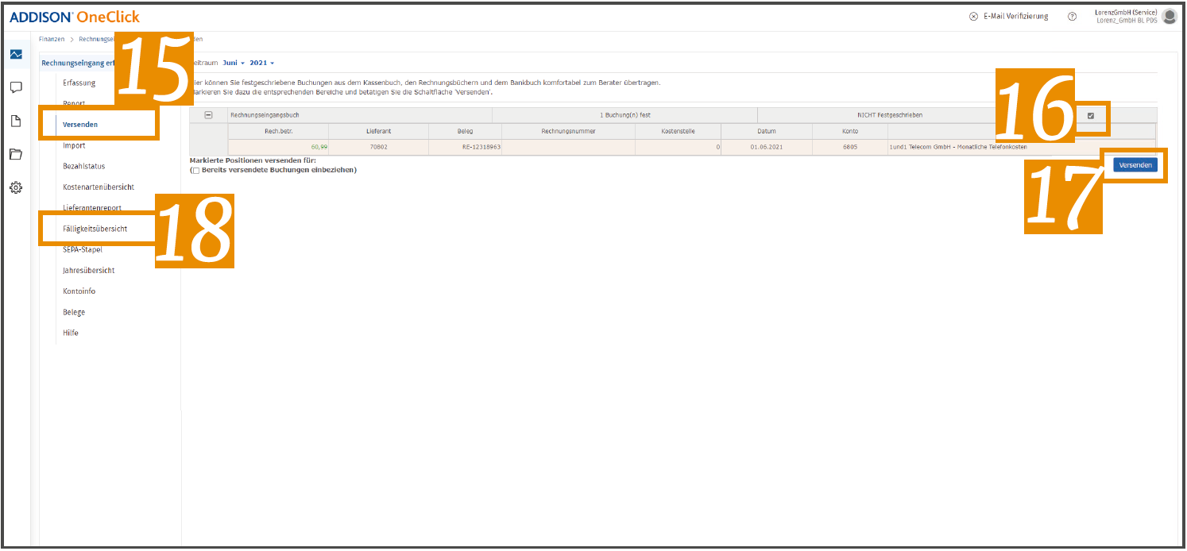1187x551 pixels.
Task: Open the settings gear sidebar icon
Action: click(16, 187)
